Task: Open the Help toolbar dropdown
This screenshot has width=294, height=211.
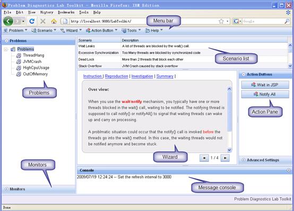Action: [x=154, y=31]
